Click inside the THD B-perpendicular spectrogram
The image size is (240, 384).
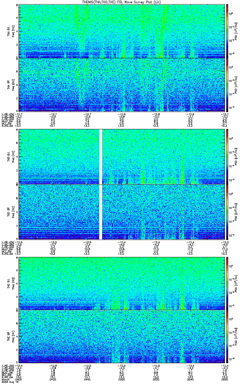122,157
